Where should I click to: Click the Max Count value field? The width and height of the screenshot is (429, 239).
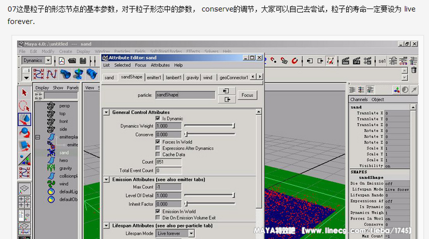(x=169, y=187)
